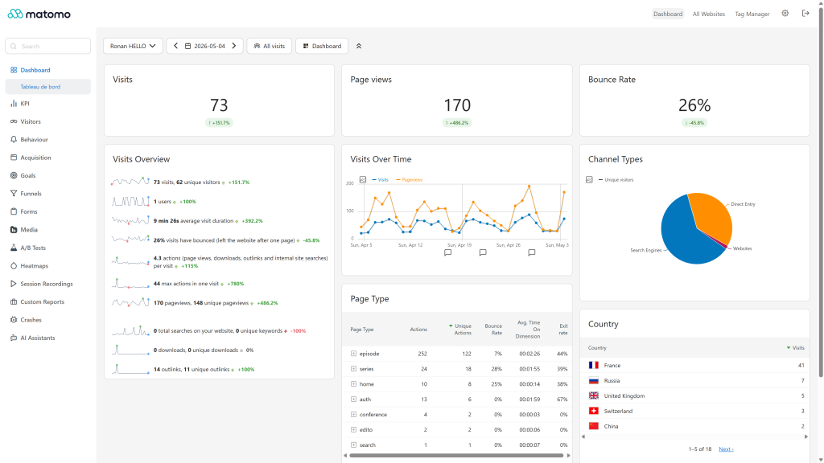The width and height of the screenshot is (824, 463).
Task: Toggle Unique visitors legend in Channel Types
Action: coord(616,179)
